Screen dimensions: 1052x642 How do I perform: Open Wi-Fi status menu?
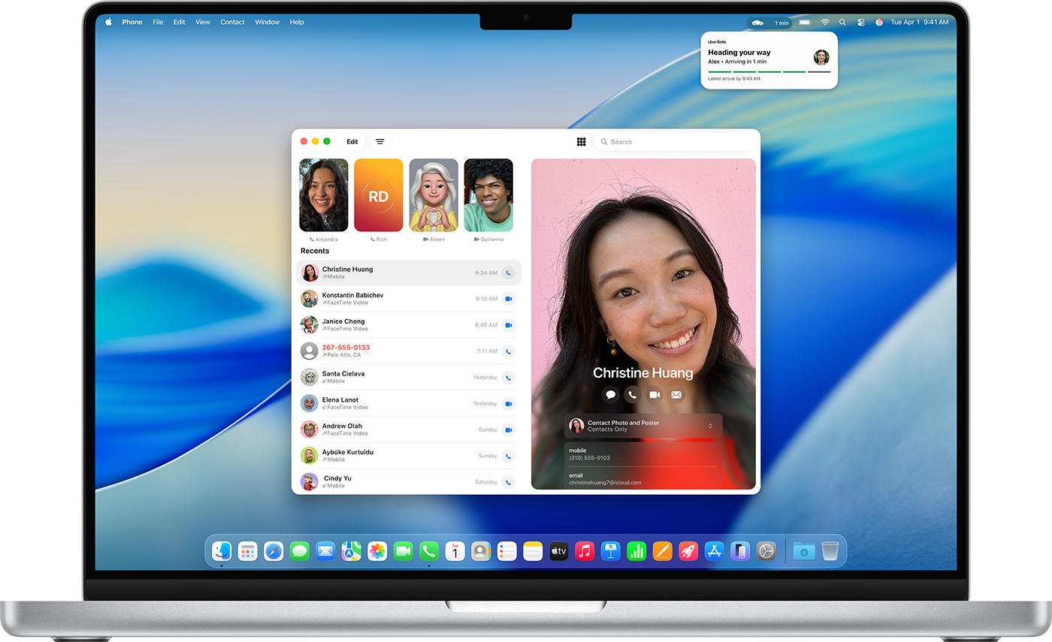pos(825,23)
